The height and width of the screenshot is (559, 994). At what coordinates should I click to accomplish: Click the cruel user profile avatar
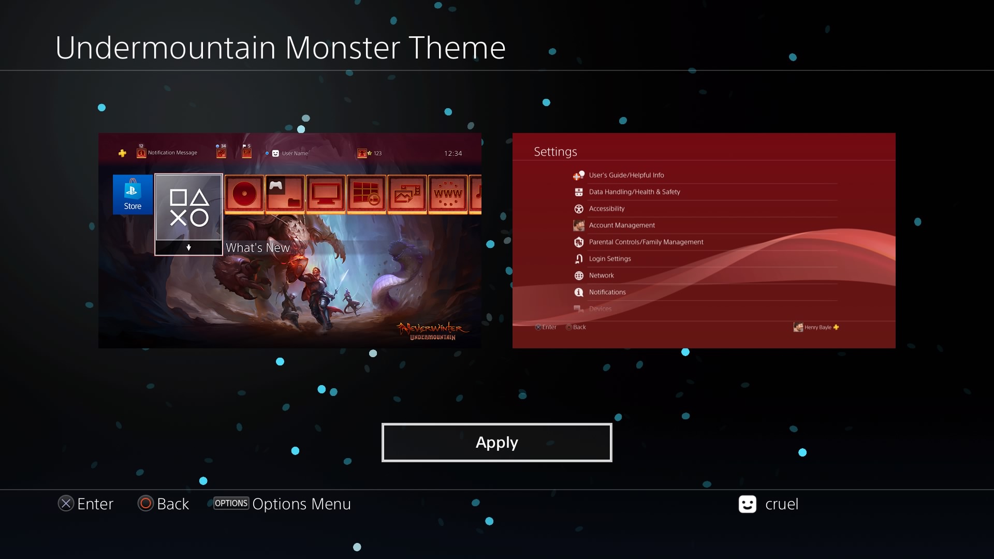[747, 504]
